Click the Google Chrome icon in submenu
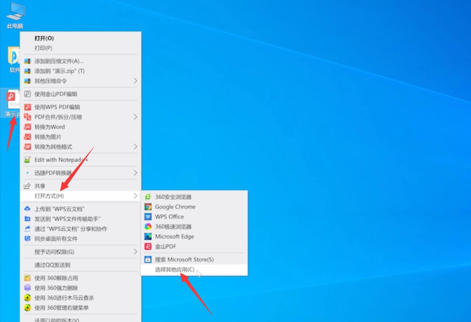Viewport: 471px width, 322px height. click(148, 207)
